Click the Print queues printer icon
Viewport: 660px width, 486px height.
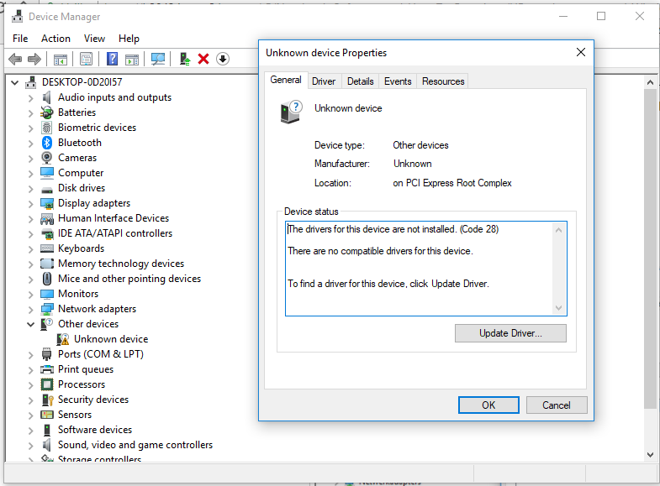pyautogui.click(x=47, y=369)
